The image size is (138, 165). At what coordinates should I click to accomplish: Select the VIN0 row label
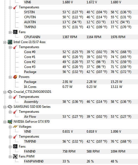tap(27, 132)
